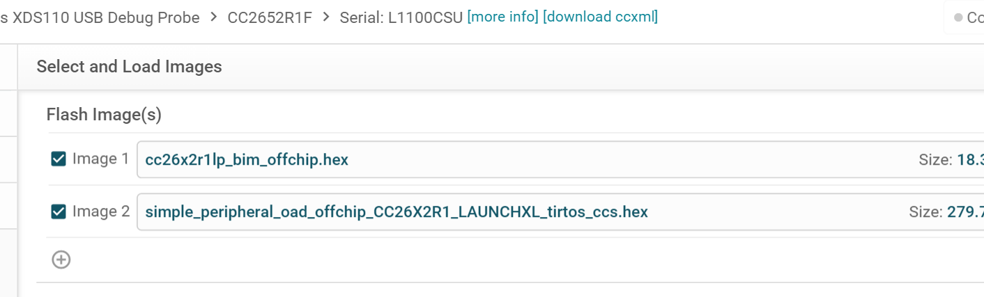This screenshot has width=984, height=297.
Task: Open the cc26x2r1lp_bim_offchip.hex image field
Action: coord(247,160)
